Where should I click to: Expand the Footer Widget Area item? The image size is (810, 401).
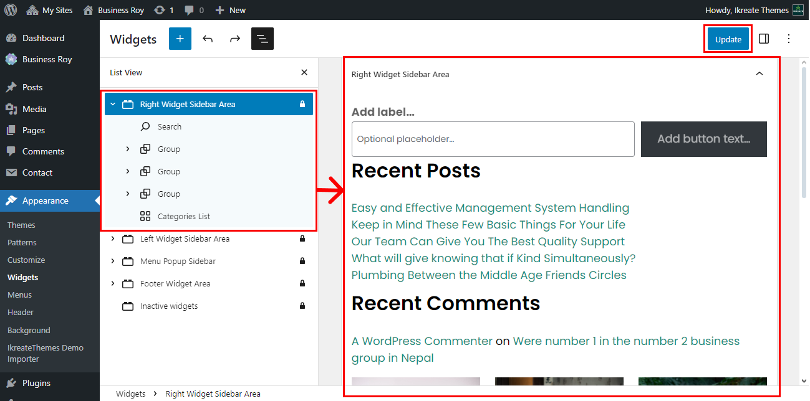[x=113, y=284]
